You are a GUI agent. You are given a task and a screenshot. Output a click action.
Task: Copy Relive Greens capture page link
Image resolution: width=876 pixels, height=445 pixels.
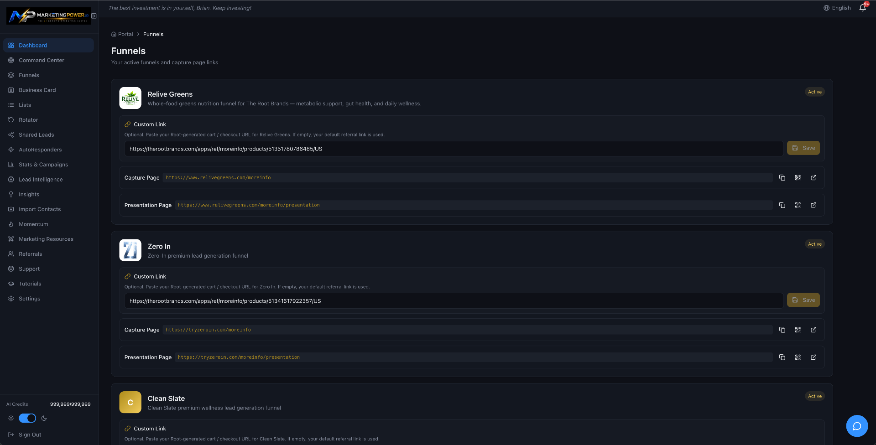782,178
